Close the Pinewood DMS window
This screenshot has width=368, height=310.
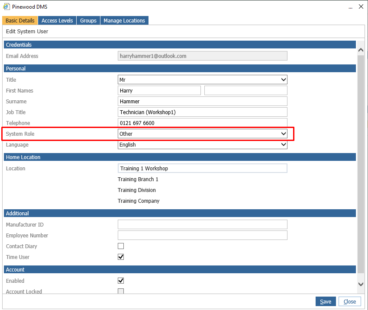tap(361, 6)
